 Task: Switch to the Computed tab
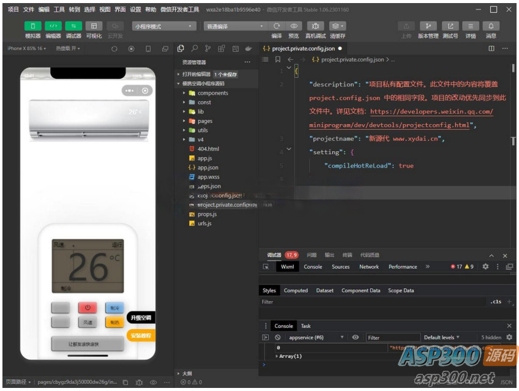click(x=296, y=291)
